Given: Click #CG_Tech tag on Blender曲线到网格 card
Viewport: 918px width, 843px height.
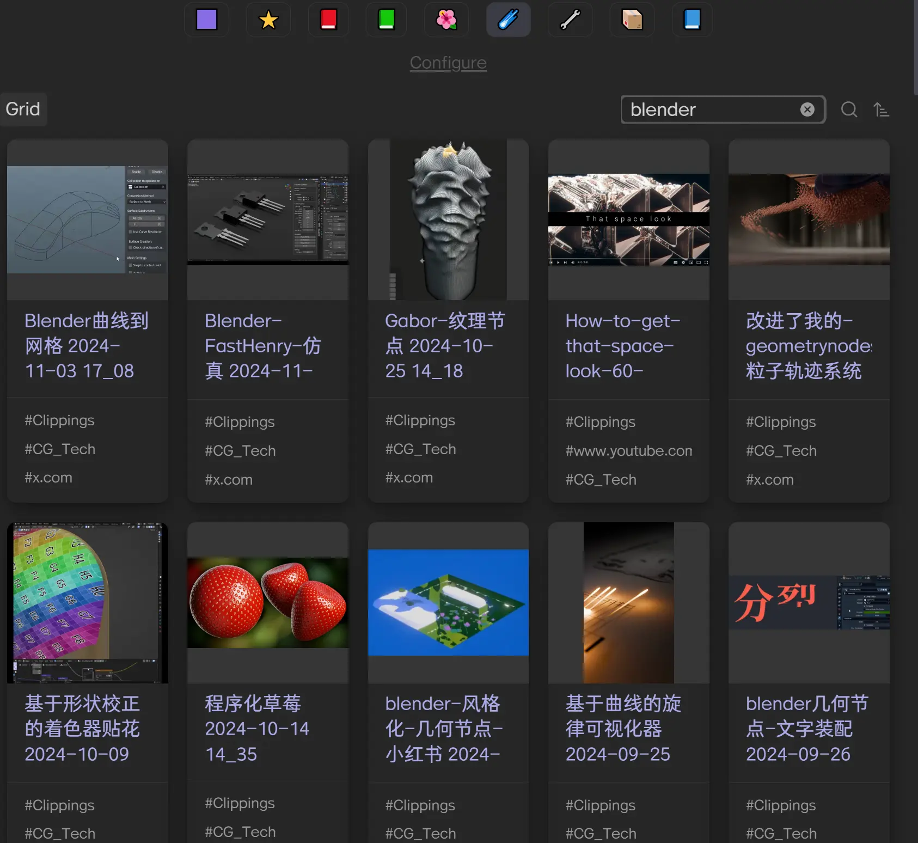Looking at the screenshot, I should [60, 449].
